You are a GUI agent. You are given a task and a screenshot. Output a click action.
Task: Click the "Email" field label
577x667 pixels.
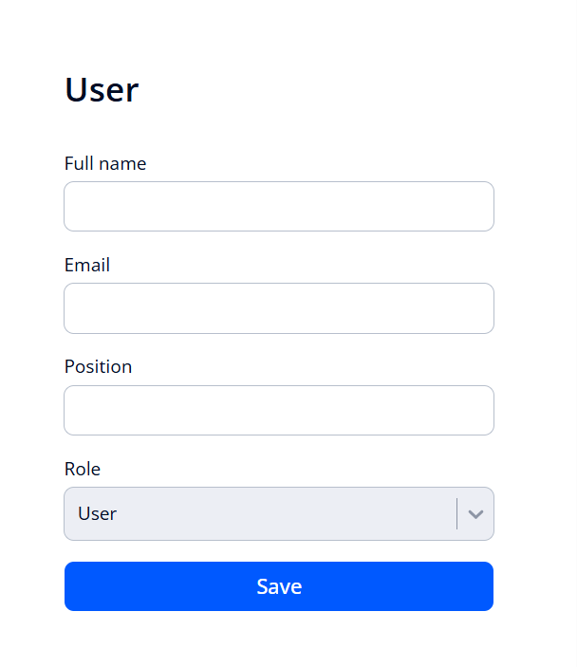tap(87, 266)
